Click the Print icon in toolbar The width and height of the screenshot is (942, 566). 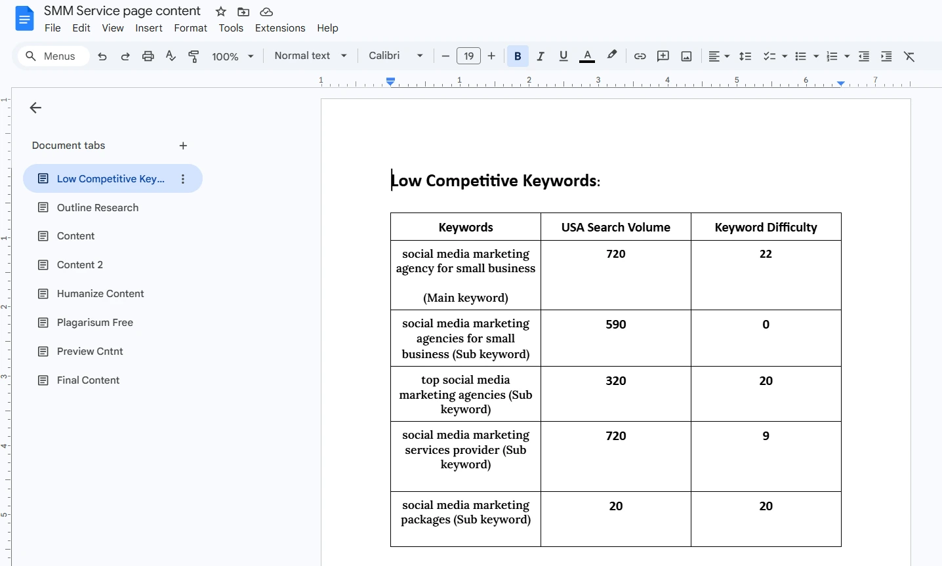[148, 56]
